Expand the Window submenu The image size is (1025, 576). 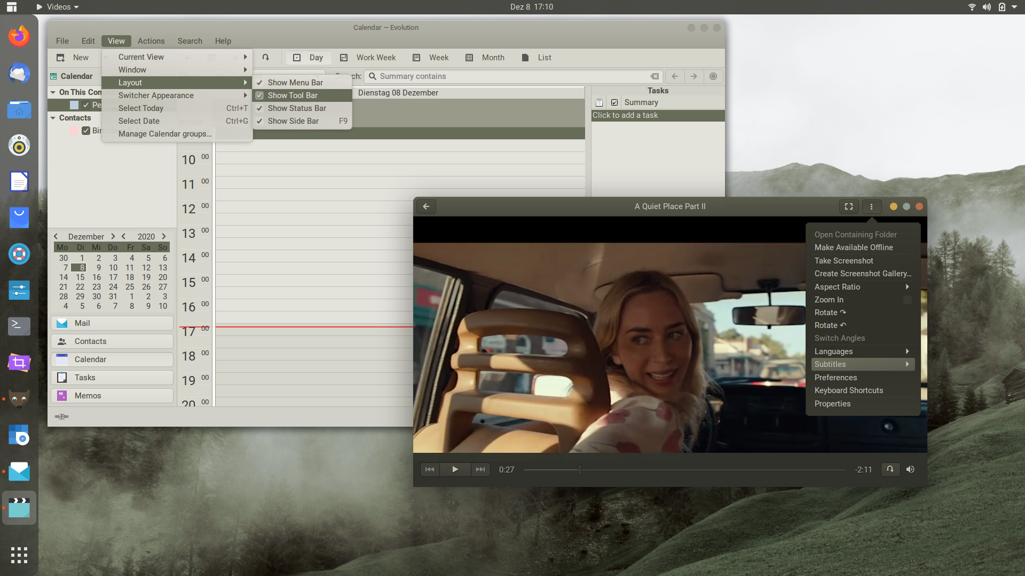(x=177, y=70)
